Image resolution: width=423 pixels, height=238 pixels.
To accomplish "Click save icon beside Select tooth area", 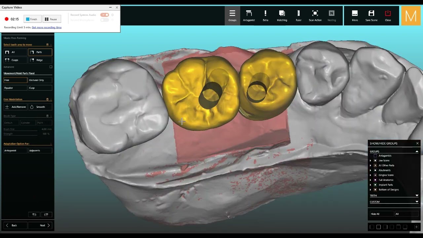I will (47, 45).
